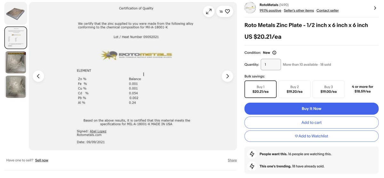Click Condition: New text
384x178 pixels.
tap(257, 53)
